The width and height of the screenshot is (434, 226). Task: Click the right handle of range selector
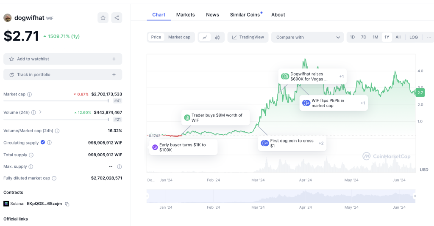(x=415, y=196)
